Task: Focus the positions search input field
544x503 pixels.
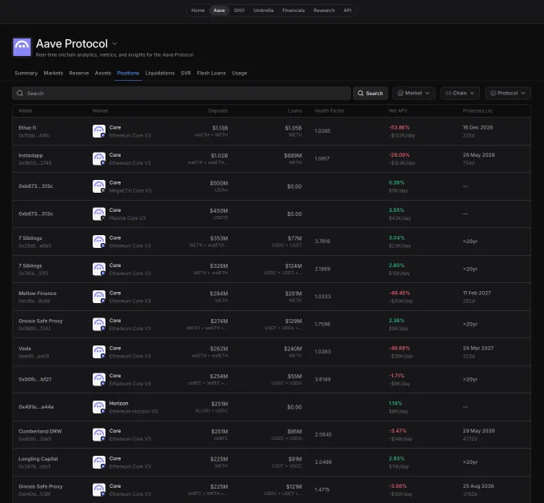Action: point(181,94)
